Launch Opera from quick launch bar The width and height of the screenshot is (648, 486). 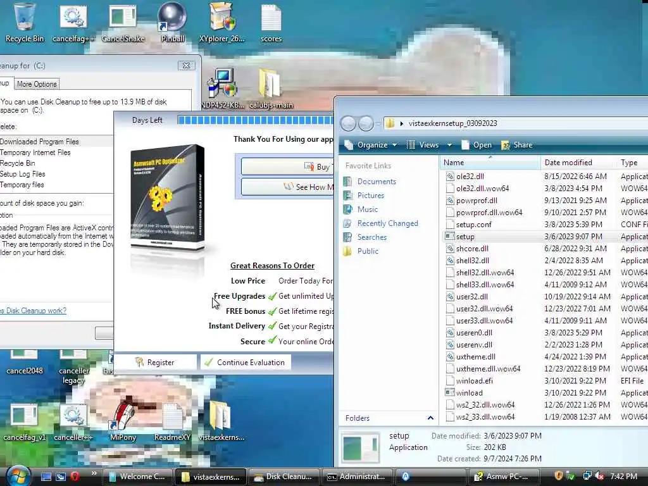point(75,477)
